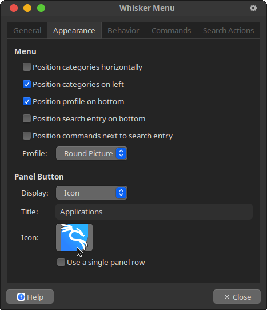267x310 pixels.
Task: Check Position commands next to search entry
Action: [27, 136]
